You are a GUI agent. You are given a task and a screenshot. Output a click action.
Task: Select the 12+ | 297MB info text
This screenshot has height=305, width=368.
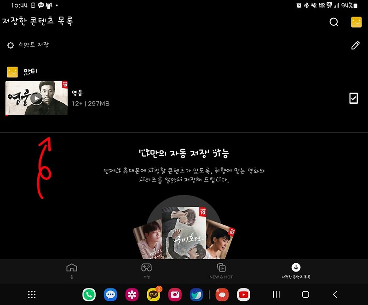click(x=90, y=104)
